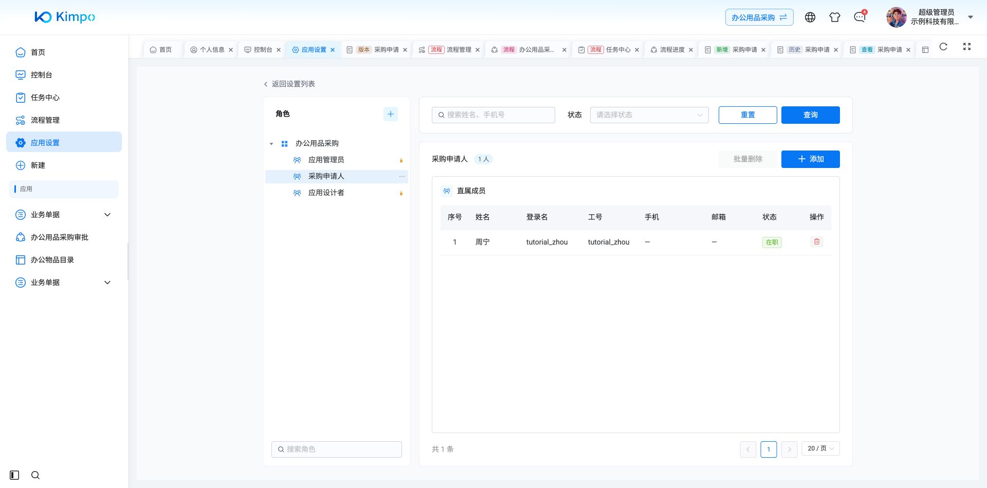
Task: Open the sidebar search magnifier
Action: [35, 475]
